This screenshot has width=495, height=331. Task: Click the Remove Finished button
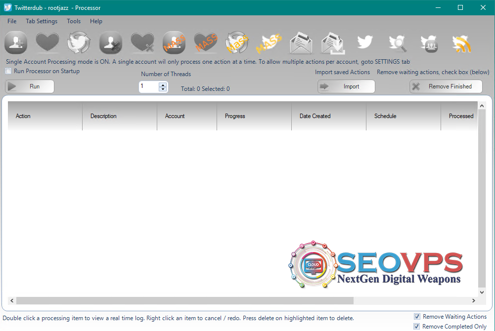pyautogui.click(x=446, y=86)
